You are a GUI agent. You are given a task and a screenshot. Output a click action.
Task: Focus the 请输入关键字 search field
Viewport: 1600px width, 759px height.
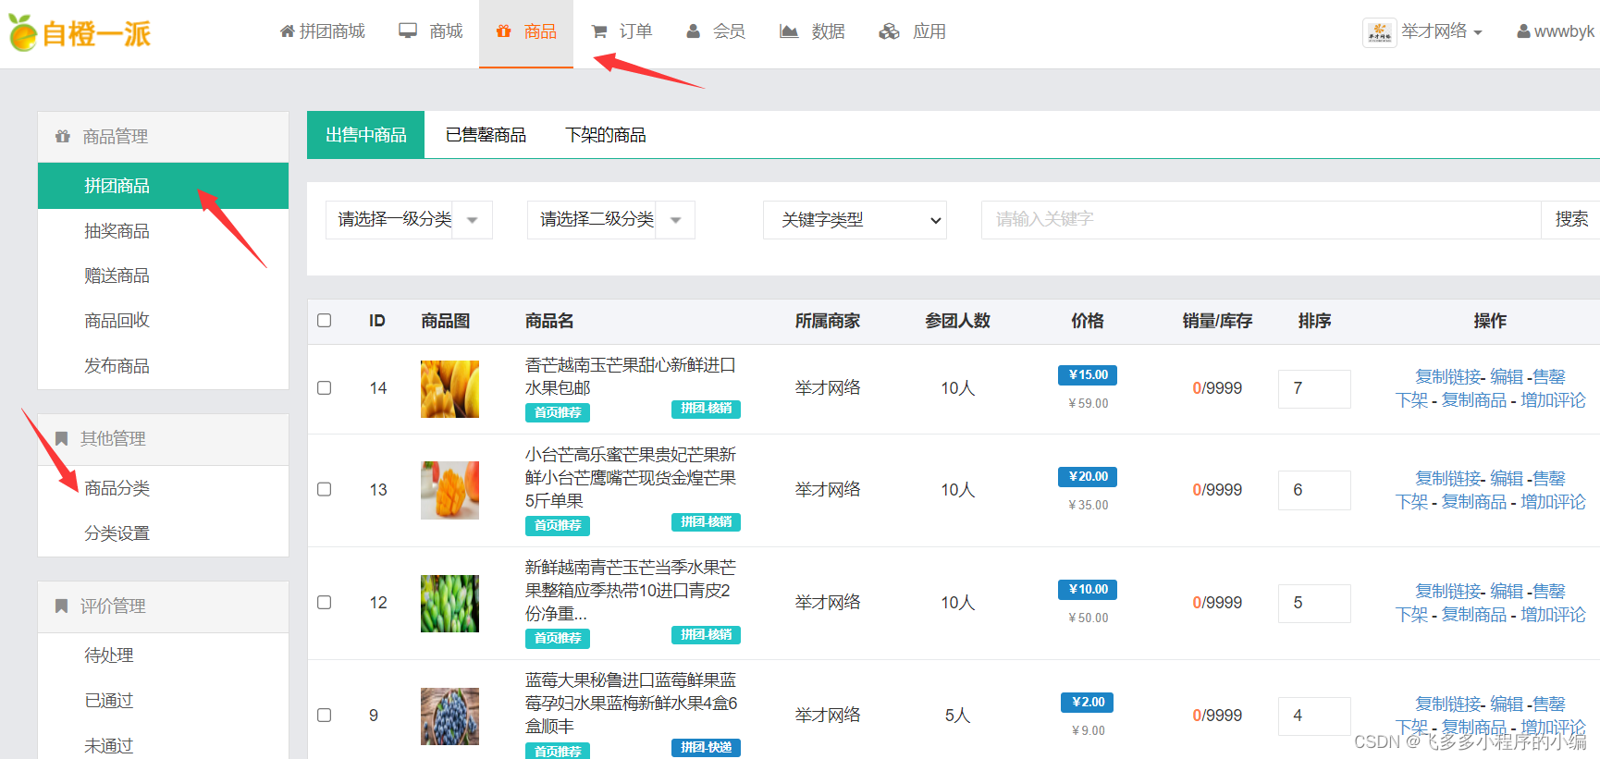pos(1261,220)
